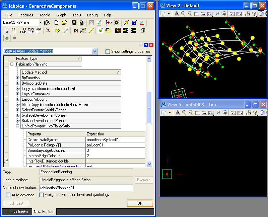
Task: Open the Tools menu
Action: (77, 15)
